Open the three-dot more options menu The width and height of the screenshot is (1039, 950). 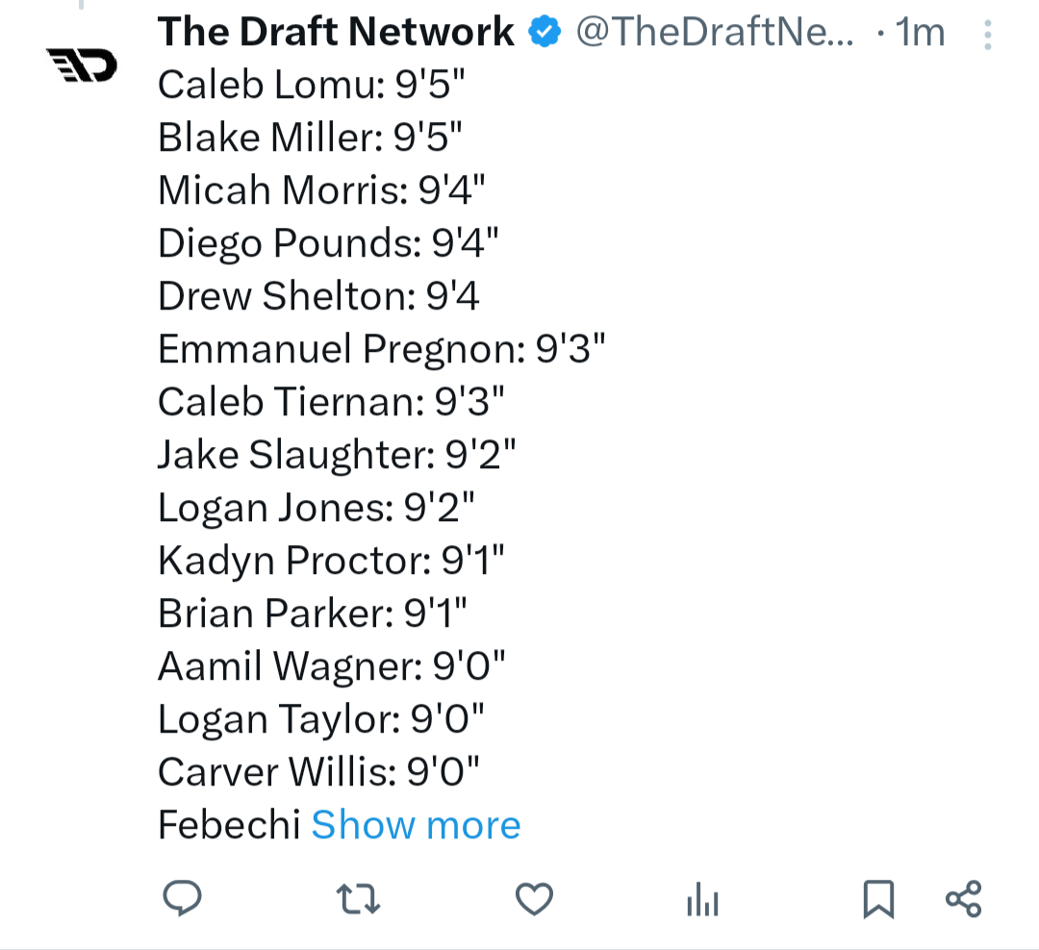pyautogui.click(x=987, y=36)
